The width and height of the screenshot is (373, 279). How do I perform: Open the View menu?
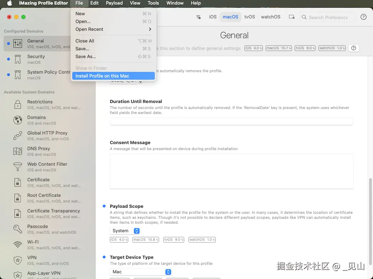pyautogui.click(x=135, y=3)
